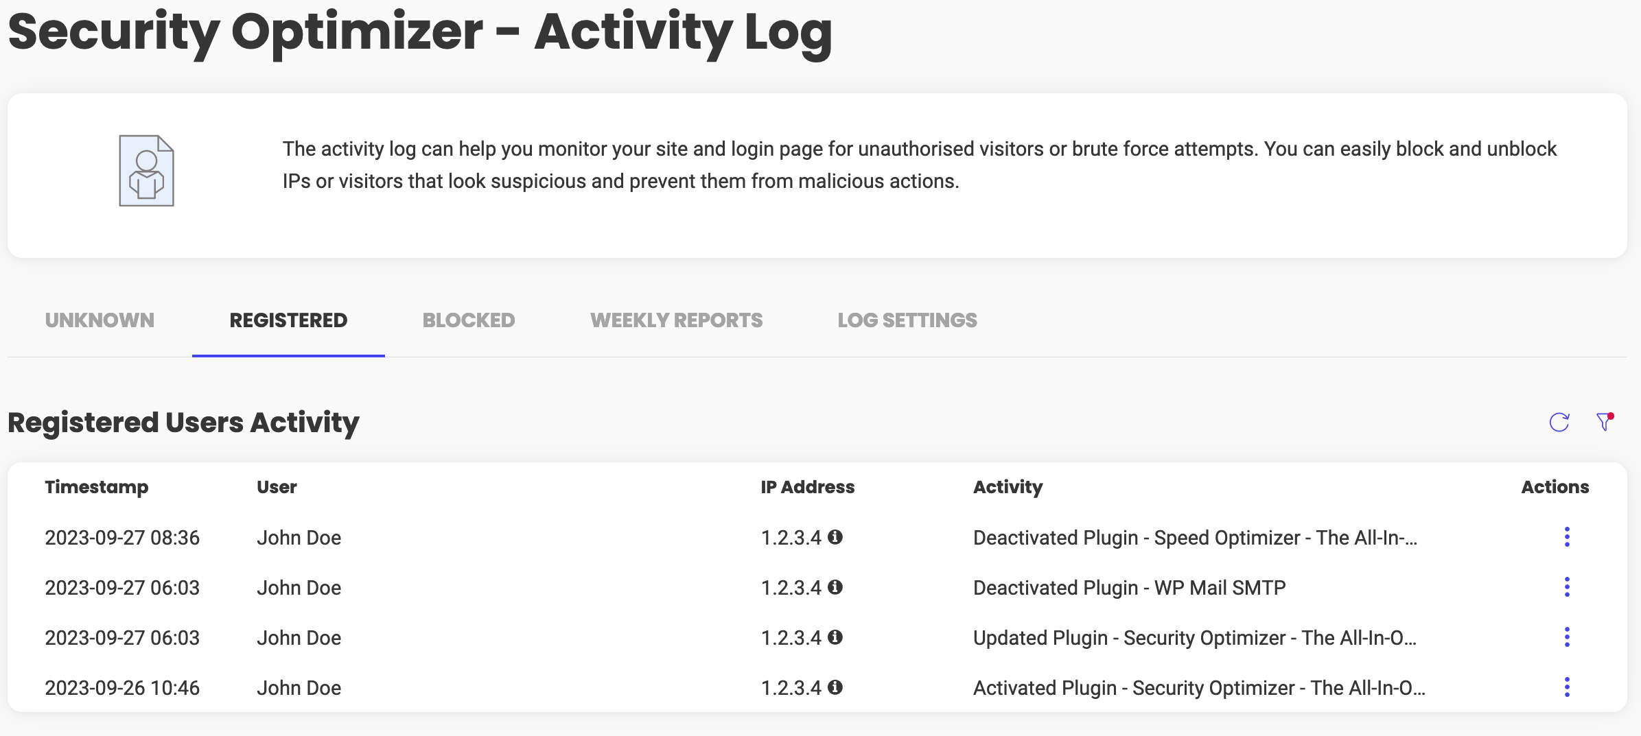Click the activity log document user icon

pos(146,171)
